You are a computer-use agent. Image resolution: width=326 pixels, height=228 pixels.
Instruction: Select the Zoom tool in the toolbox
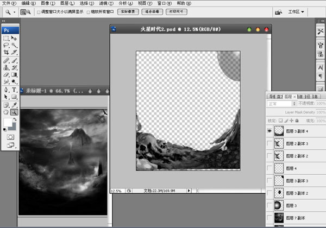point(14,112)
